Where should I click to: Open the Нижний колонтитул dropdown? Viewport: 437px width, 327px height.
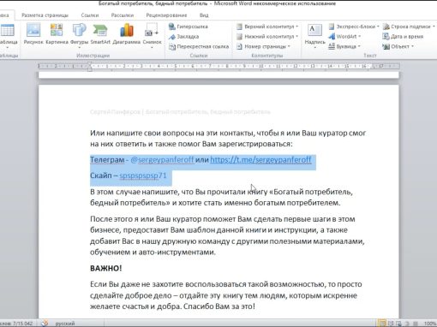267,37
